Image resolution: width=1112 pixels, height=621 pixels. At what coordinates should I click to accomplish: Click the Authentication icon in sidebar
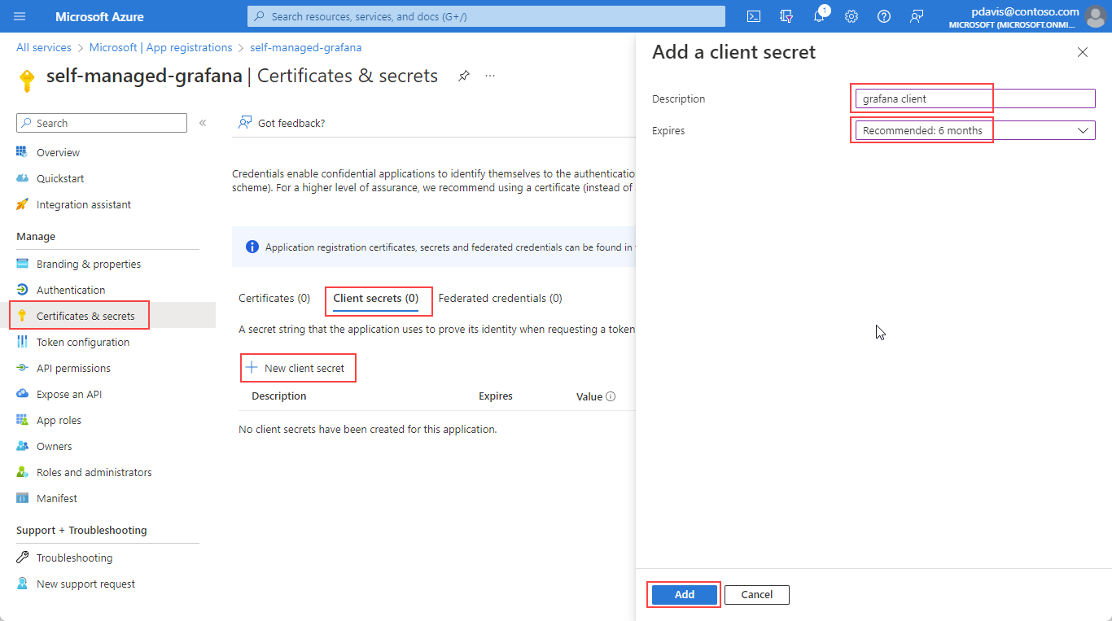tap(22, 290)
